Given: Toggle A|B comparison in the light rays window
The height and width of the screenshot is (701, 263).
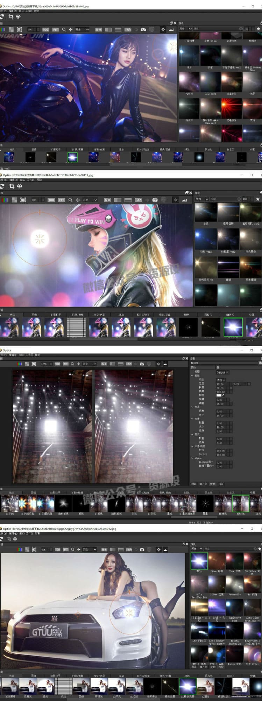Looking at the screenshot, I should click(104, 364).
